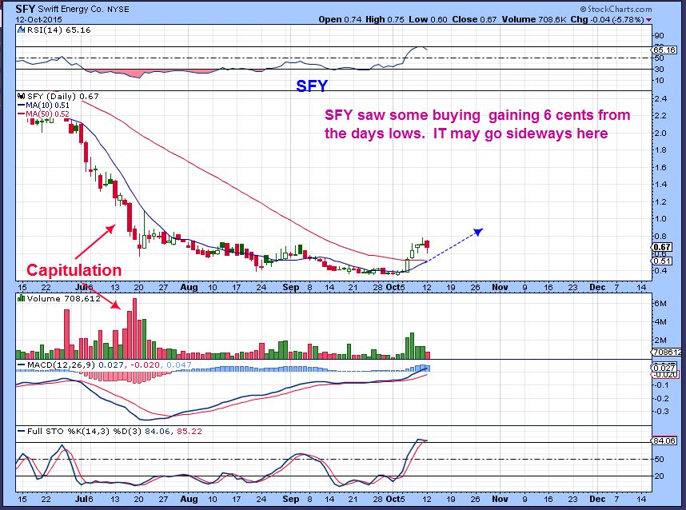Click the Nov label on price panel date axis
The height and width of the screenshot is (510, 686).
point(500,287)
